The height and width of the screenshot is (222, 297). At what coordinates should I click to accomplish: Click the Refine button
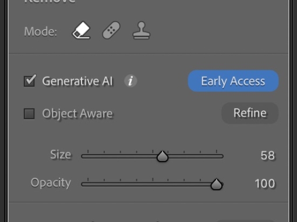tap(250, 113)
